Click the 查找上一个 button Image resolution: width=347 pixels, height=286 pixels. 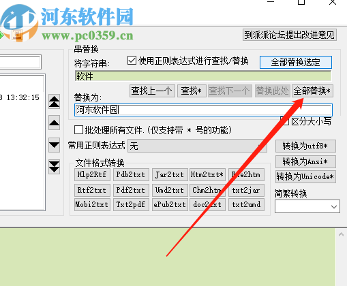coord(152,91)
